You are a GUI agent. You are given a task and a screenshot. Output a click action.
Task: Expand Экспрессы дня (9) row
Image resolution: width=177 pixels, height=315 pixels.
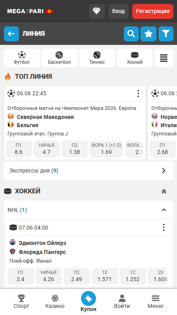click(89, 170)
